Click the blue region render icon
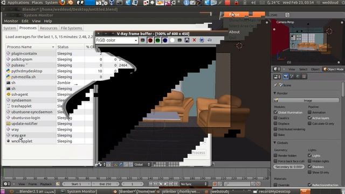Viewport: 345px width, 194px height. (202, 40)
